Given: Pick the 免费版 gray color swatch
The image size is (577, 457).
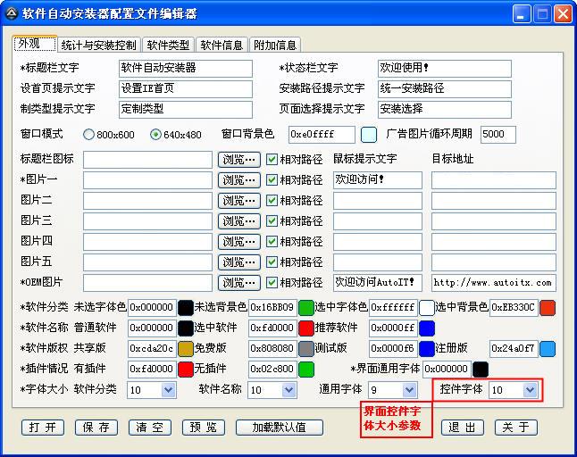Looking at the screenshot, I should 306,349.
